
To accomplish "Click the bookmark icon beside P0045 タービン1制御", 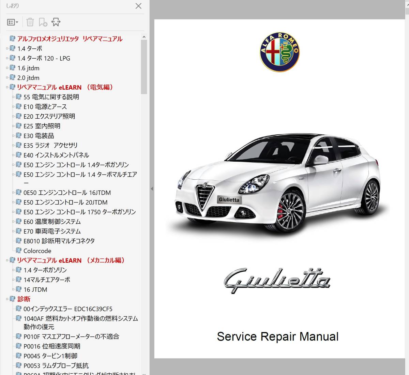I will point(19,356).
